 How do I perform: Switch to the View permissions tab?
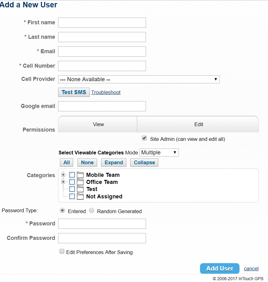coord(98,124)
